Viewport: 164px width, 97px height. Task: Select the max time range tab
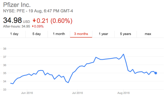[x=148, y=34]
